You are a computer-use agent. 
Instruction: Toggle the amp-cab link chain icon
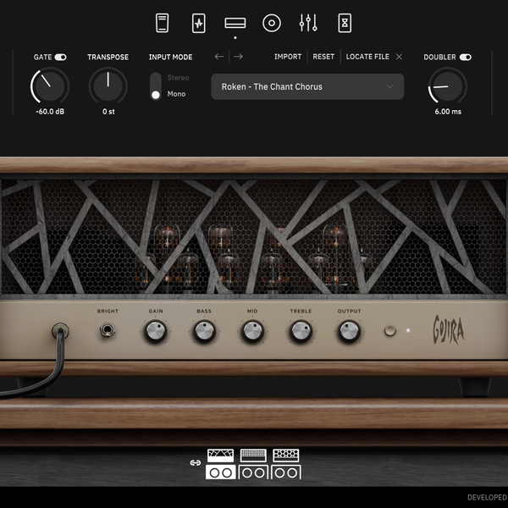[196, 463]
